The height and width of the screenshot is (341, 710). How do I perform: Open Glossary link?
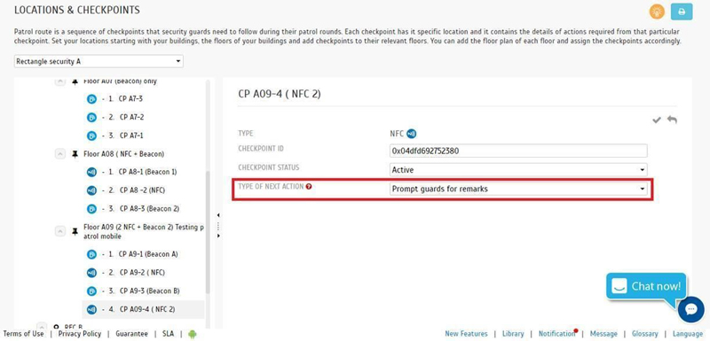(645, 334)
